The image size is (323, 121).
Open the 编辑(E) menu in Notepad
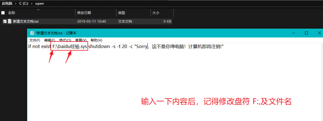pyautogui.click(x=50, y=40)
